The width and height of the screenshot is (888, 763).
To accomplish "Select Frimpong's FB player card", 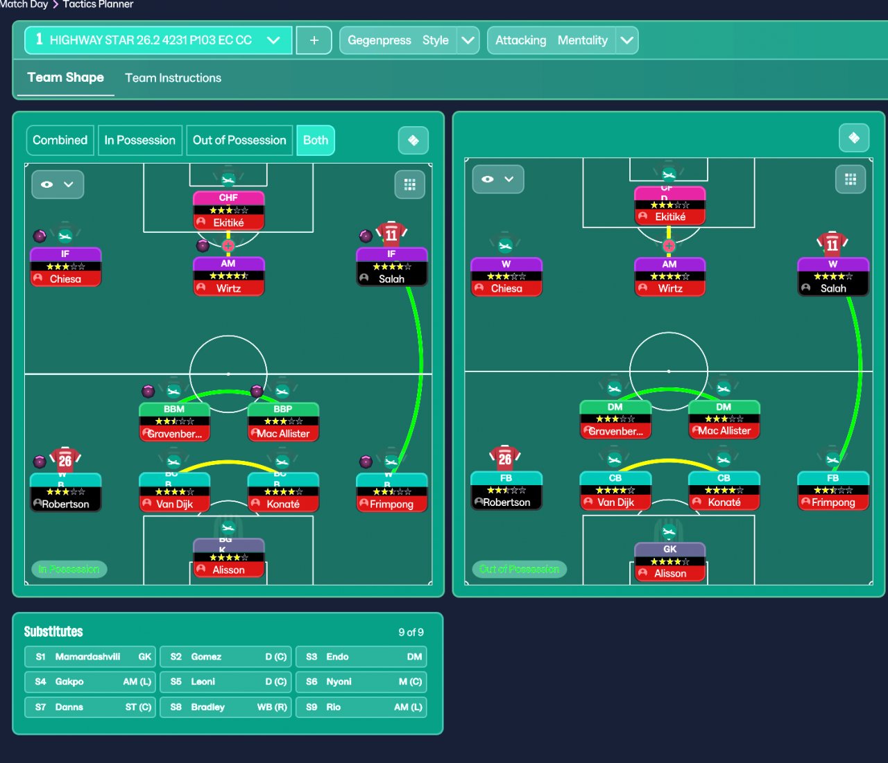I will (x=832, y=491).
